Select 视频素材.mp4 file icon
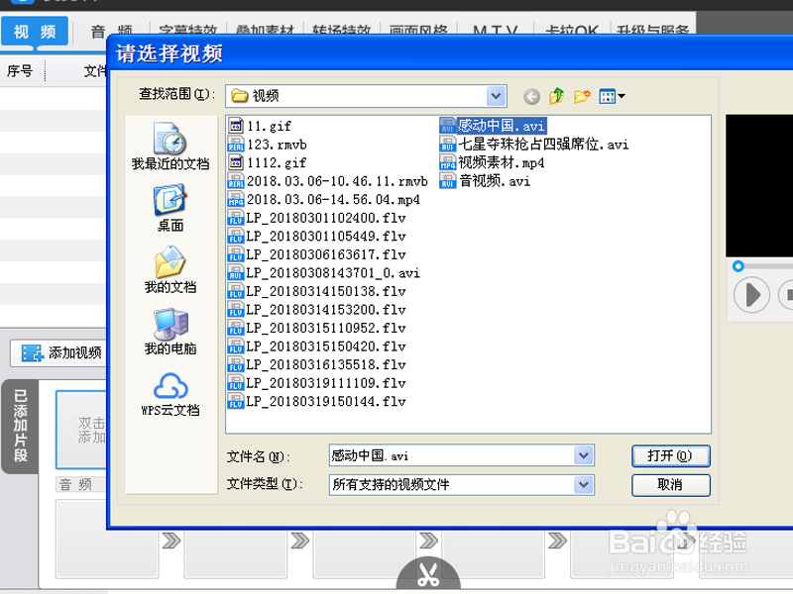The image size is (793, 594). (448, 162)
